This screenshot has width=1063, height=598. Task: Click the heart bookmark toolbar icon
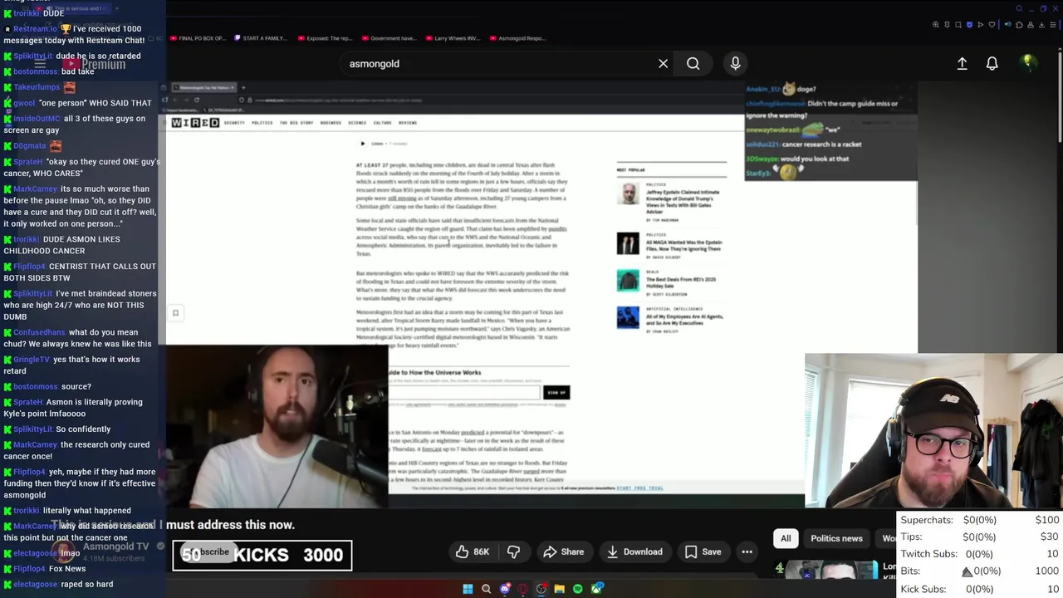pyautogui.click(x=992, y=25)
